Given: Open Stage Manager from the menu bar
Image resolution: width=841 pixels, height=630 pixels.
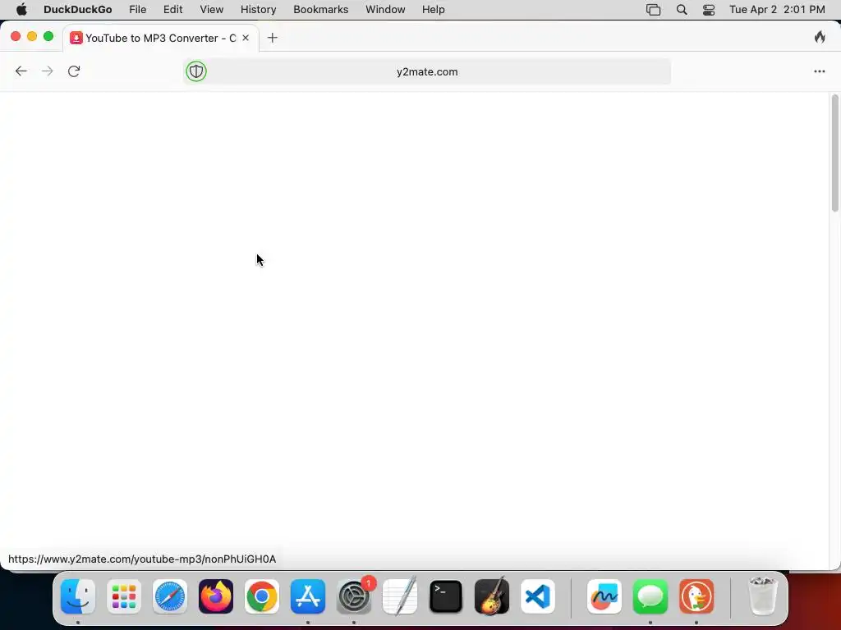Looking at the screenshot, I should pyautogui.click(x=653, y=10).
